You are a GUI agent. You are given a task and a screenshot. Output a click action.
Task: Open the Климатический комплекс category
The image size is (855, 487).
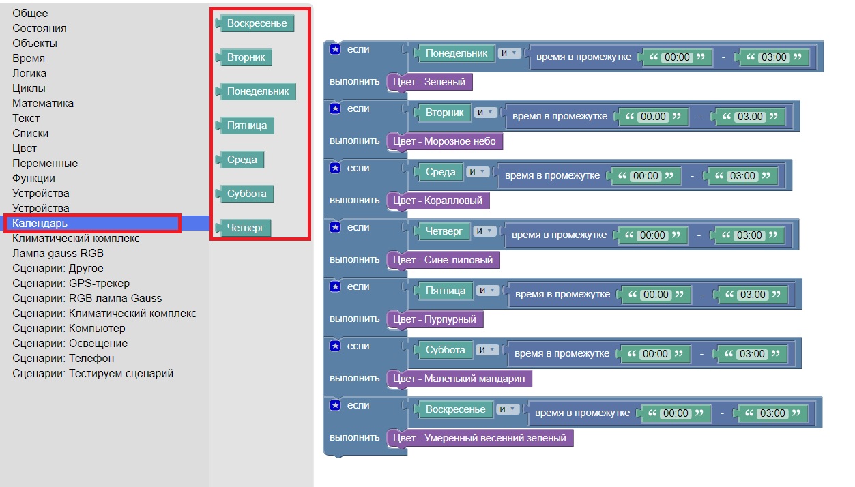76,239
